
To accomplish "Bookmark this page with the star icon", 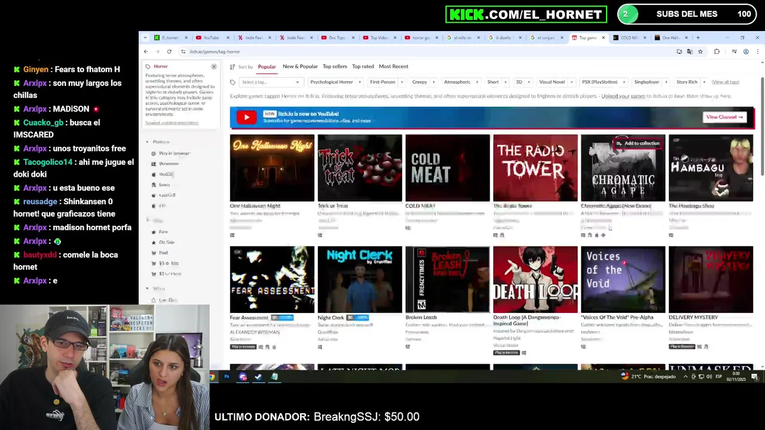I will (700, 51).
